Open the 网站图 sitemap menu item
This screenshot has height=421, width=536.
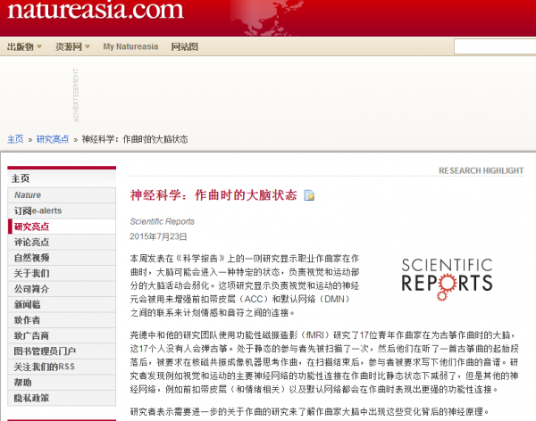185,46
